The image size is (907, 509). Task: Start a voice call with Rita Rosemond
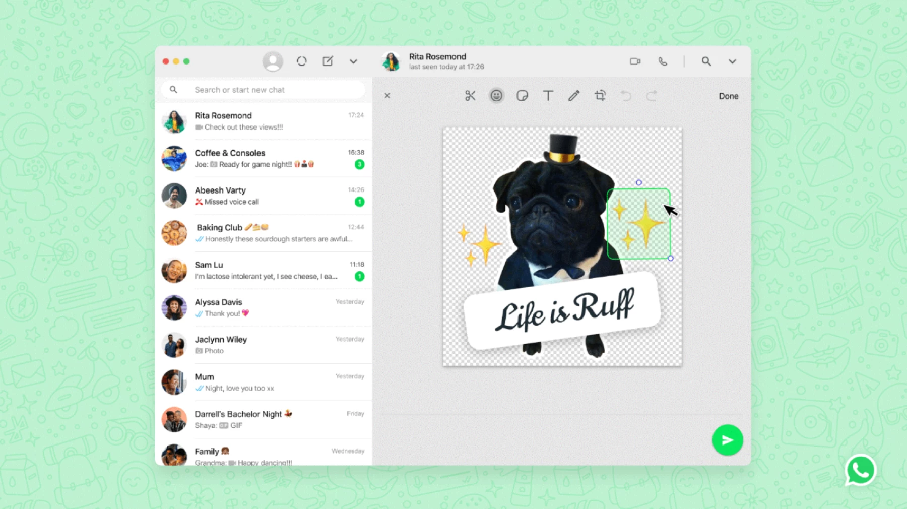point(663,61)
